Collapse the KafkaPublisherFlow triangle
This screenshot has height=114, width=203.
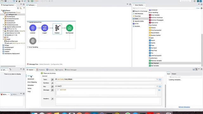pyautogui.click(x=28, y=22)
